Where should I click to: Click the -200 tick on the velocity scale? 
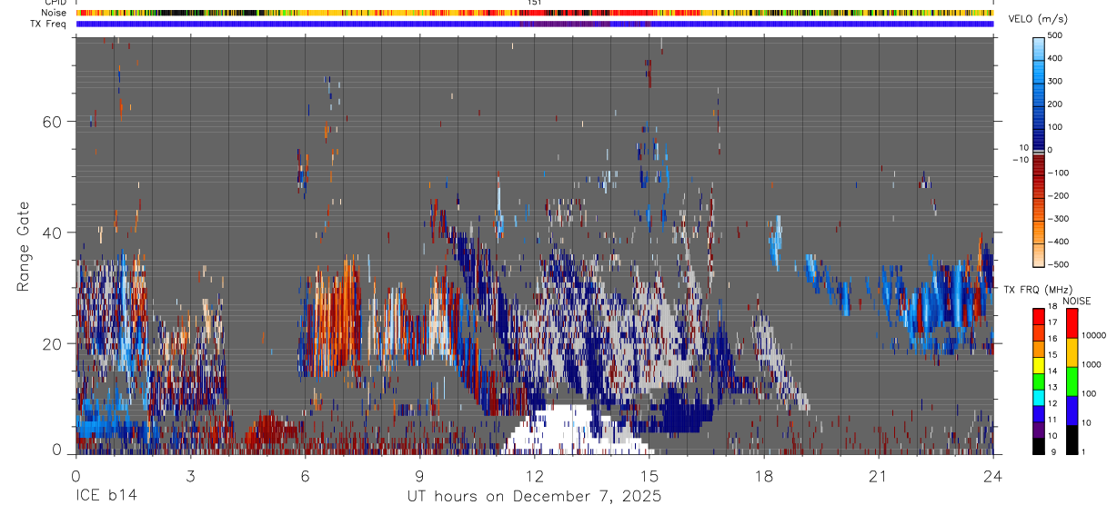tap(1058, 195)
